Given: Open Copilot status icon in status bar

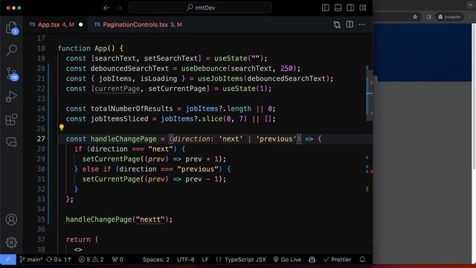Looking at the screenshot, I should [312, 260].
